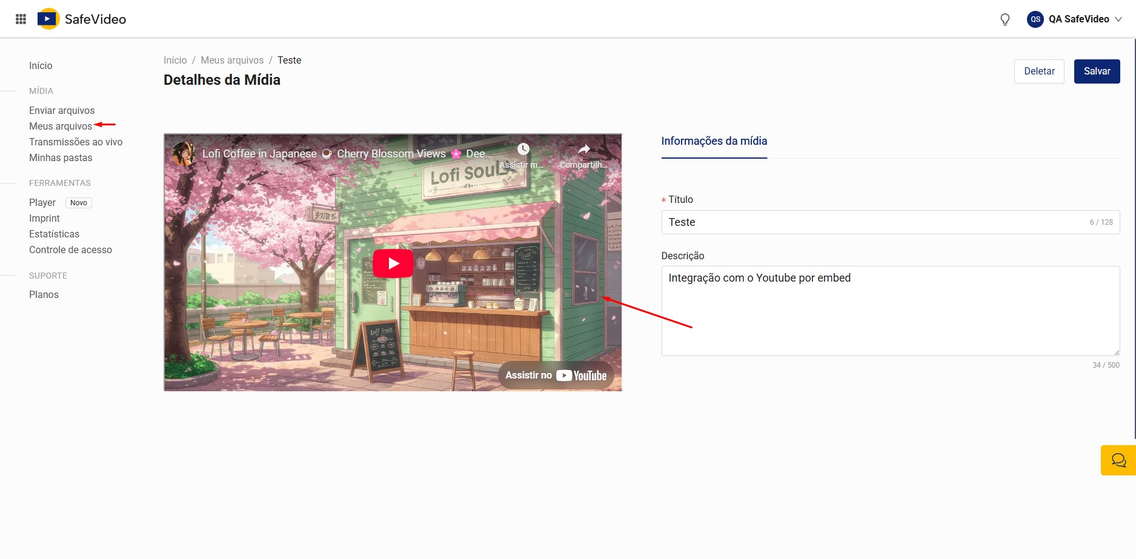Open Meus arquivos in the sidebar
The height and width of the screenshot is (559, 1136).
[x=61, y=126]
